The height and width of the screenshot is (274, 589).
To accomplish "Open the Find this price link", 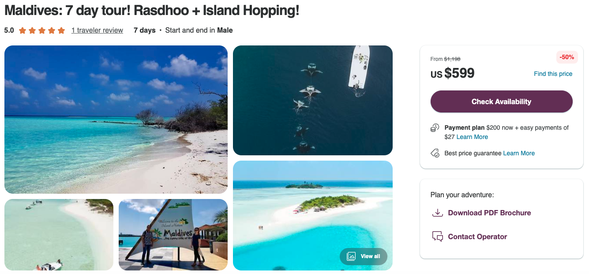I will (x=553, y=74).
